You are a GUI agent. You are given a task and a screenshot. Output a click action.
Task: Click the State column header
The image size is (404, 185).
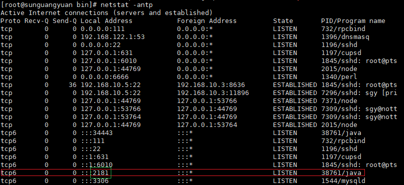(x=283, y=21)
